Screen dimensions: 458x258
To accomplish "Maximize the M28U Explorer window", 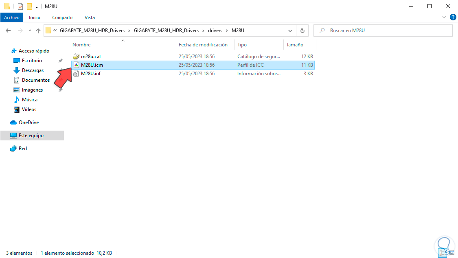I will click(430, 6).
